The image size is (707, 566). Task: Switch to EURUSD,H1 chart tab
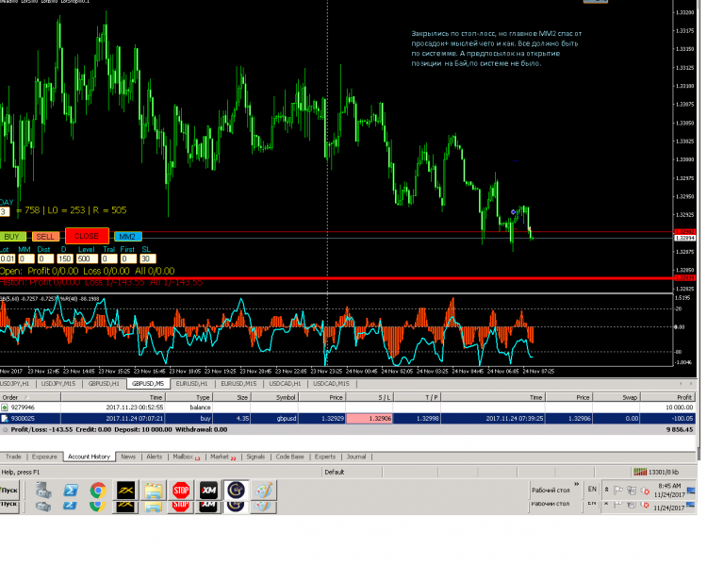191,384
